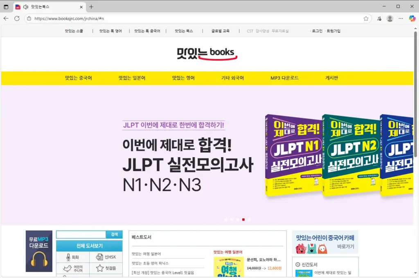Click the 신간도서 clock icon
The height and width of the screenshot is (278, 419).
(298, 264)
